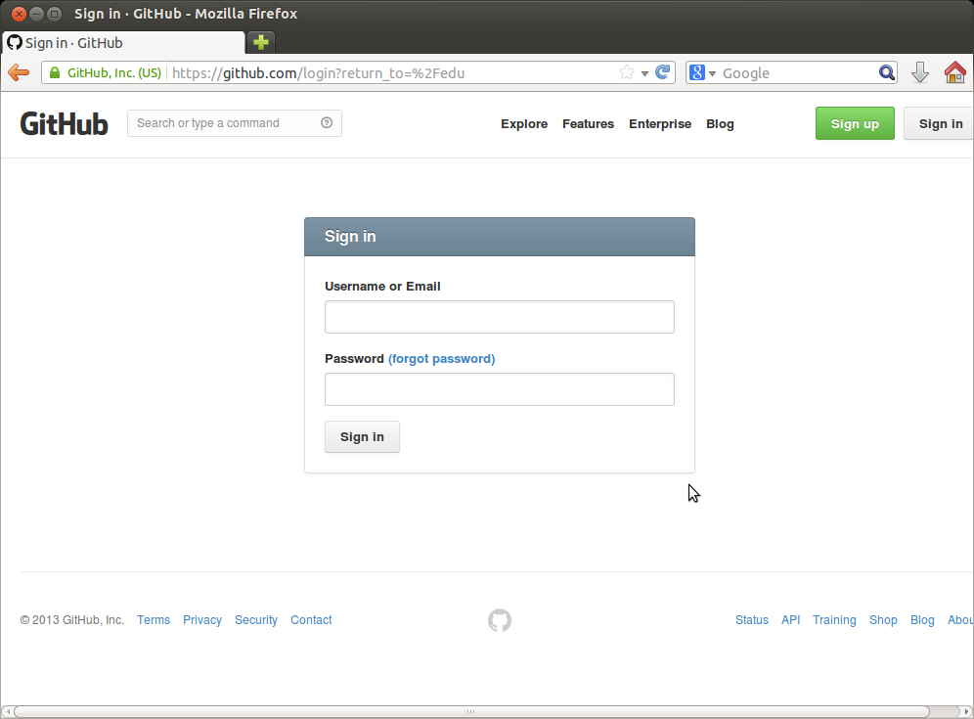Open the Features menu item
The width and height of the screenshot is (974, 719).
589,123
